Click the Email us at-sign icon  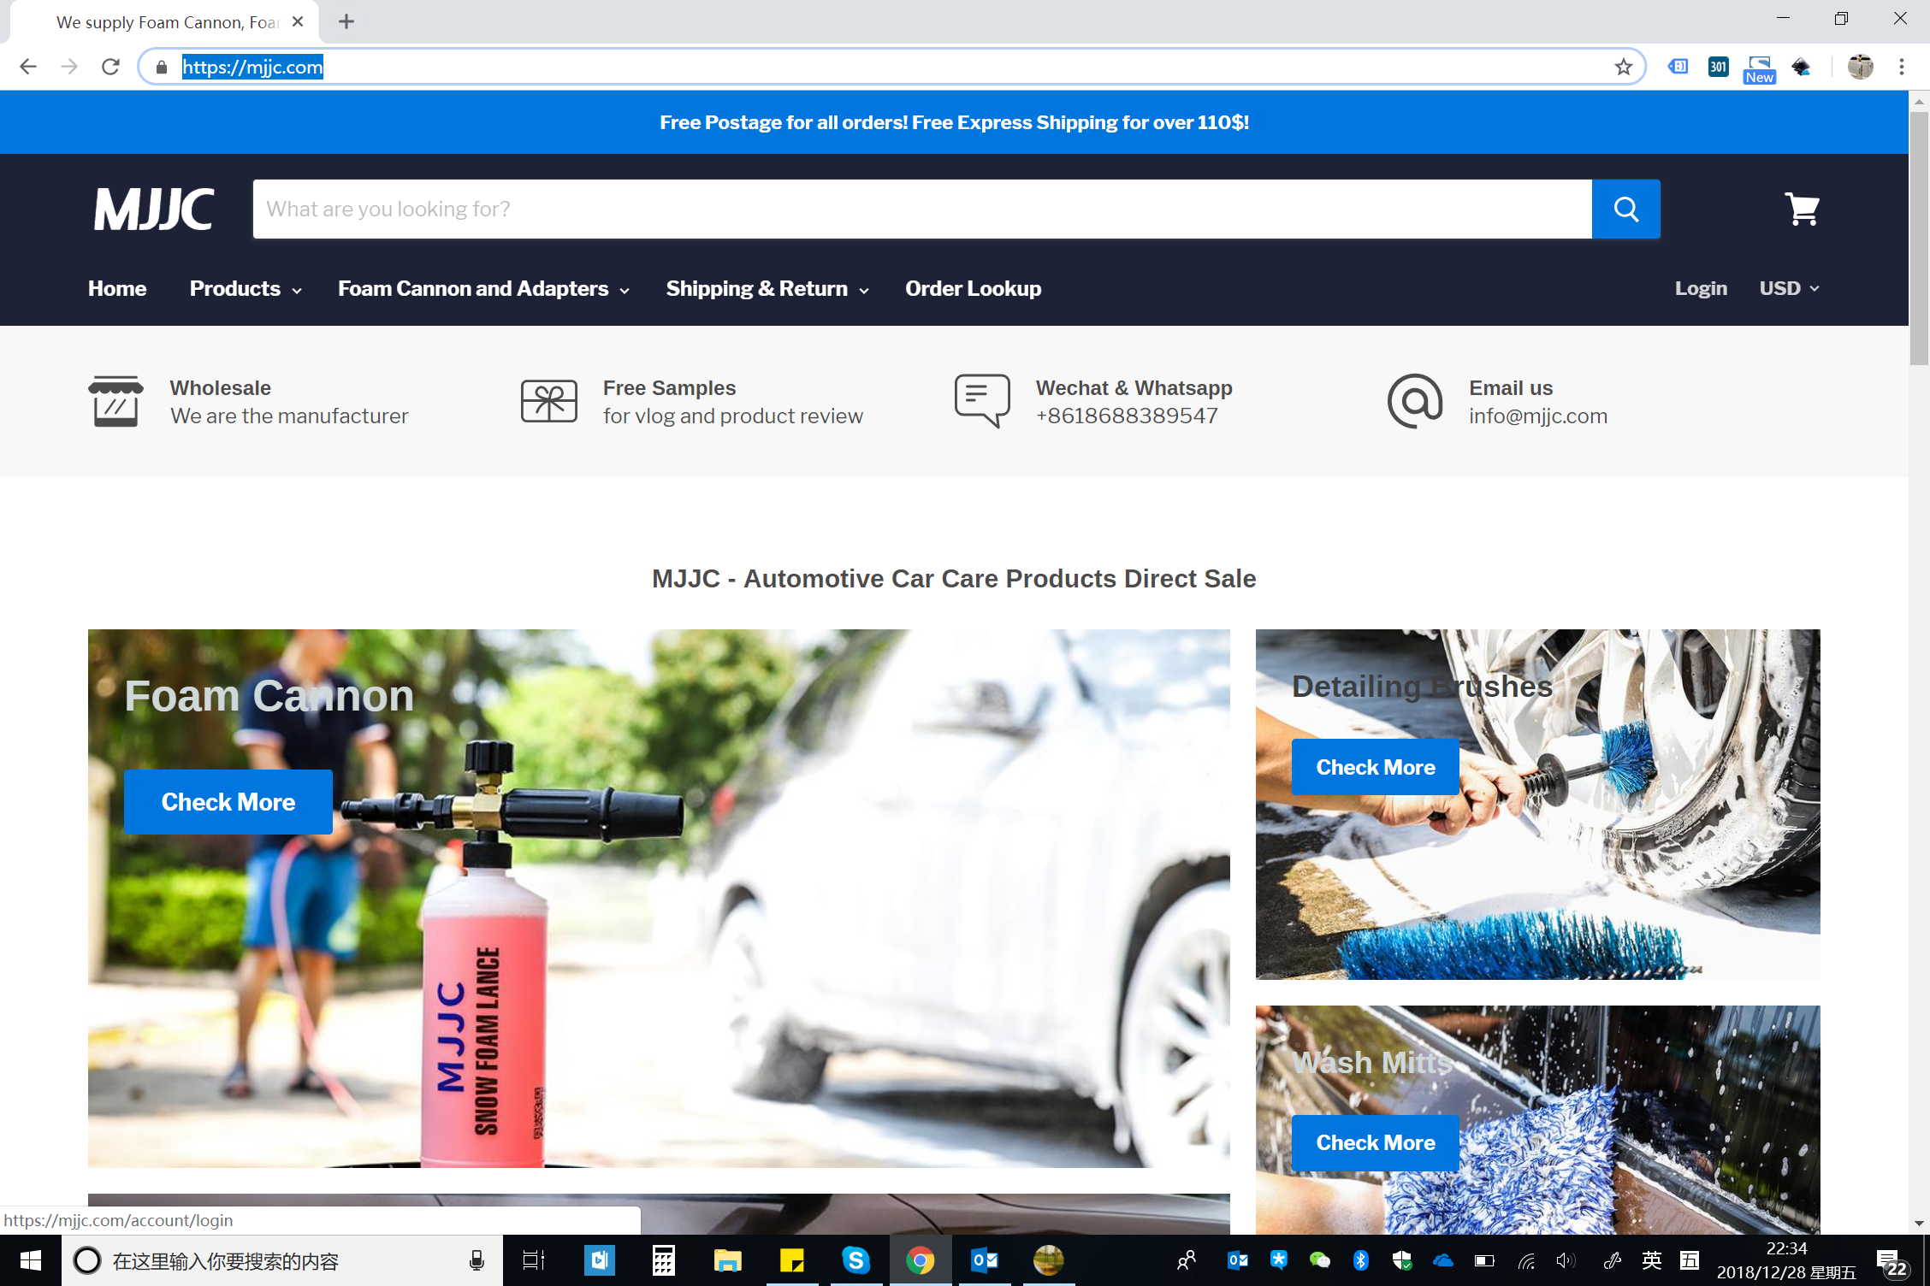click(x=1414, y=401)
